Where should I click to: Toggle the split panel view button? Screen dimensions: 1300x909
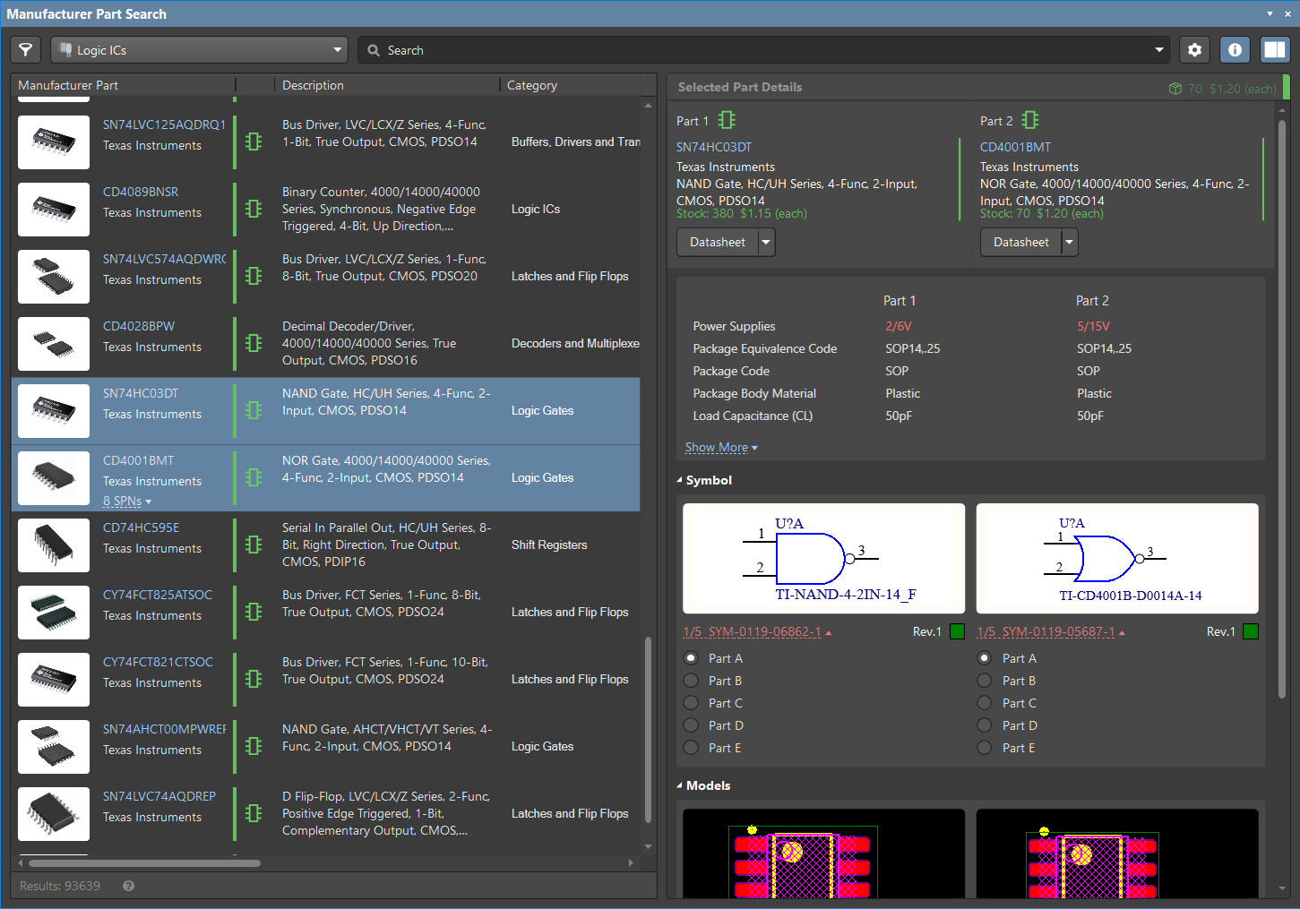1274,50
